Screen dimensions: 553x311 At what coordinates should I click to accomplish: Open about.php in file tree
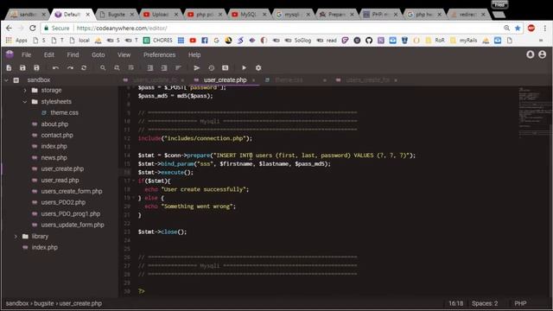tap(54, 124)
